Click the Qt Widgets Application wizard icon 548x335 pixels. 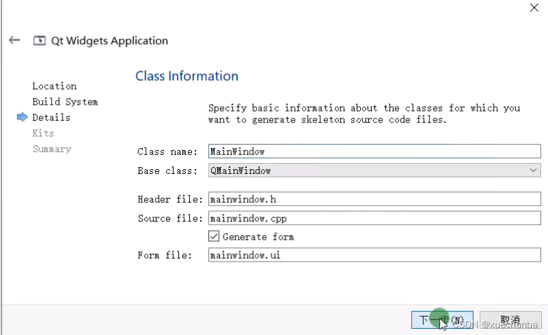click(x=40, y=41)
